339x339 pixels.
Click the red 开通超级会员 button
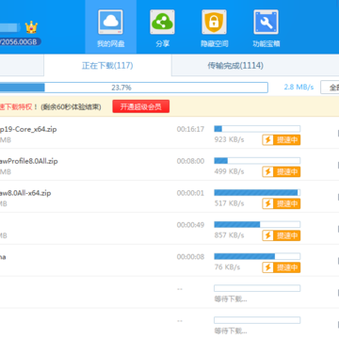tap(141, 106)
